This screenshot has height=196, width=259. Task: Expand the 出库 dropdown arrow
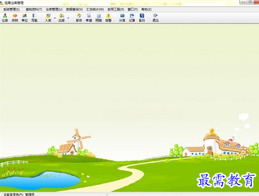[x=68, y=18]
